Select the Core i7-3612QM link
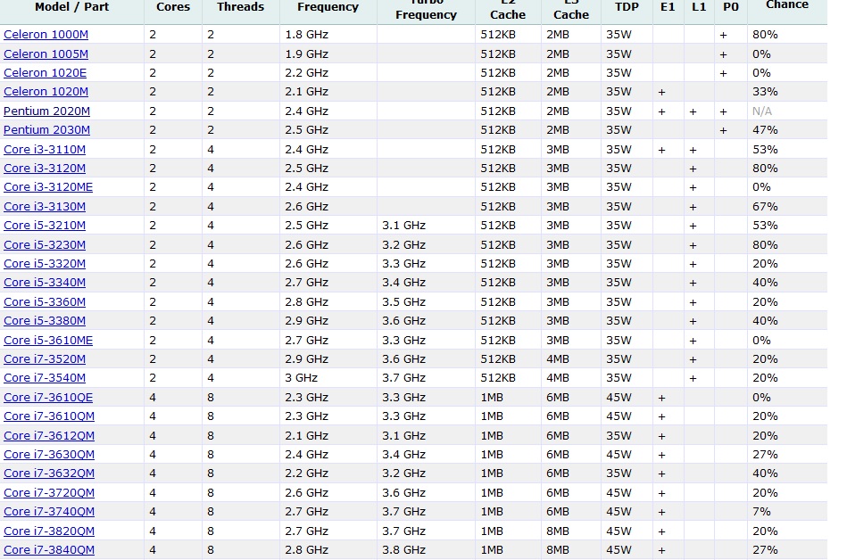The height and width of the screenshot is (560, 847). point(49,436)
